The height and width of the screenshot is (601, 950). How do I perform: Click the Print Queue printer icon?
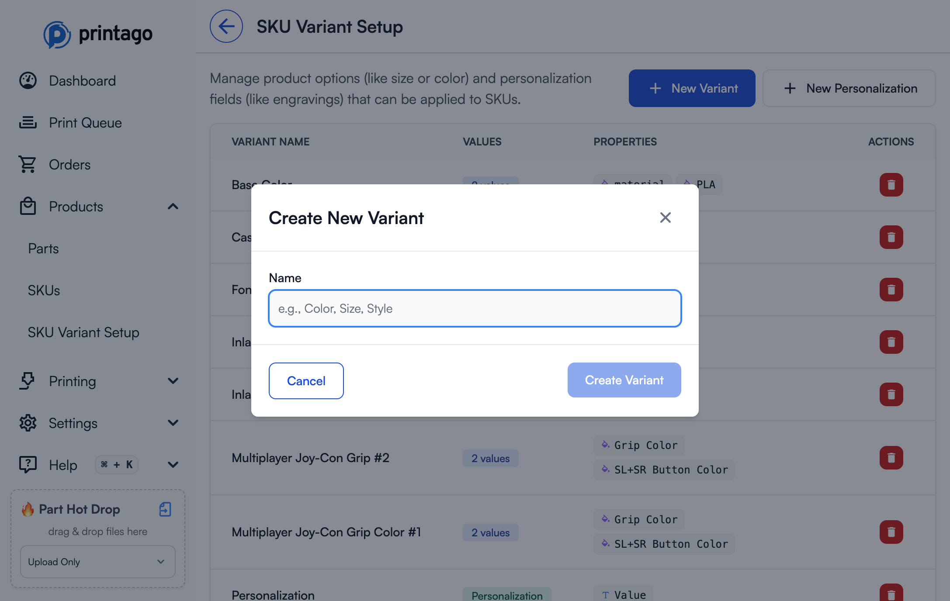coord(28,122)
